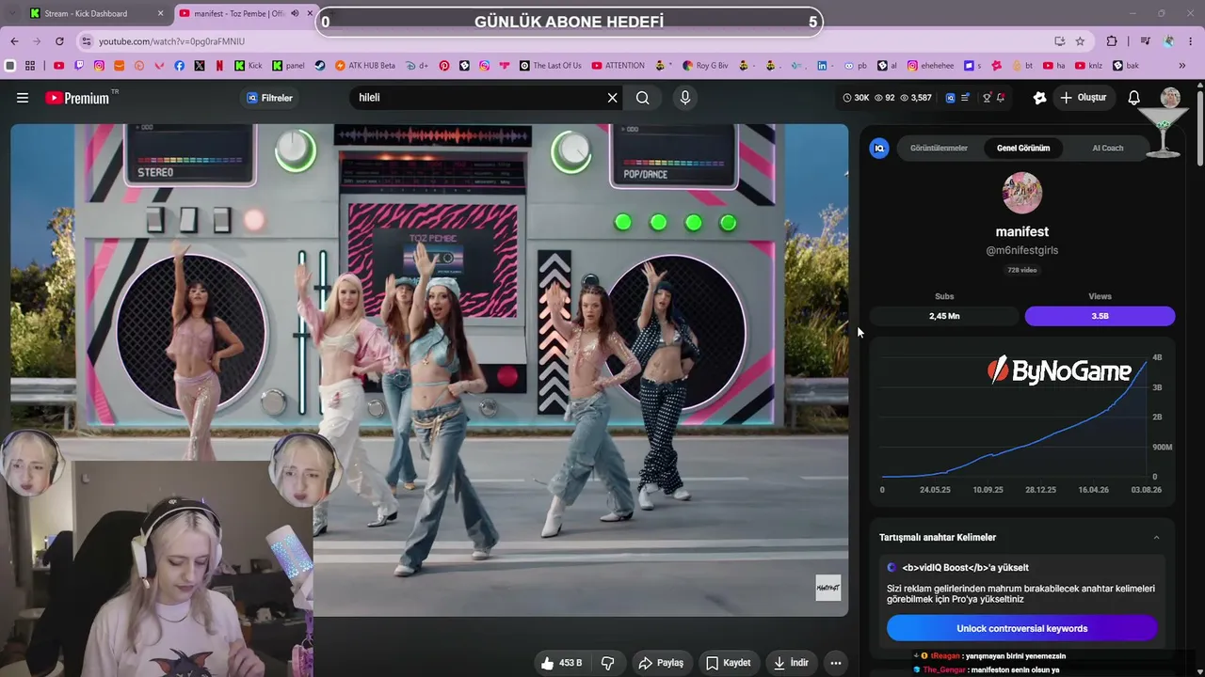1205x677 pixels.
Task: Open the Pinterest bookmark icon
Action: coord(443,66)
